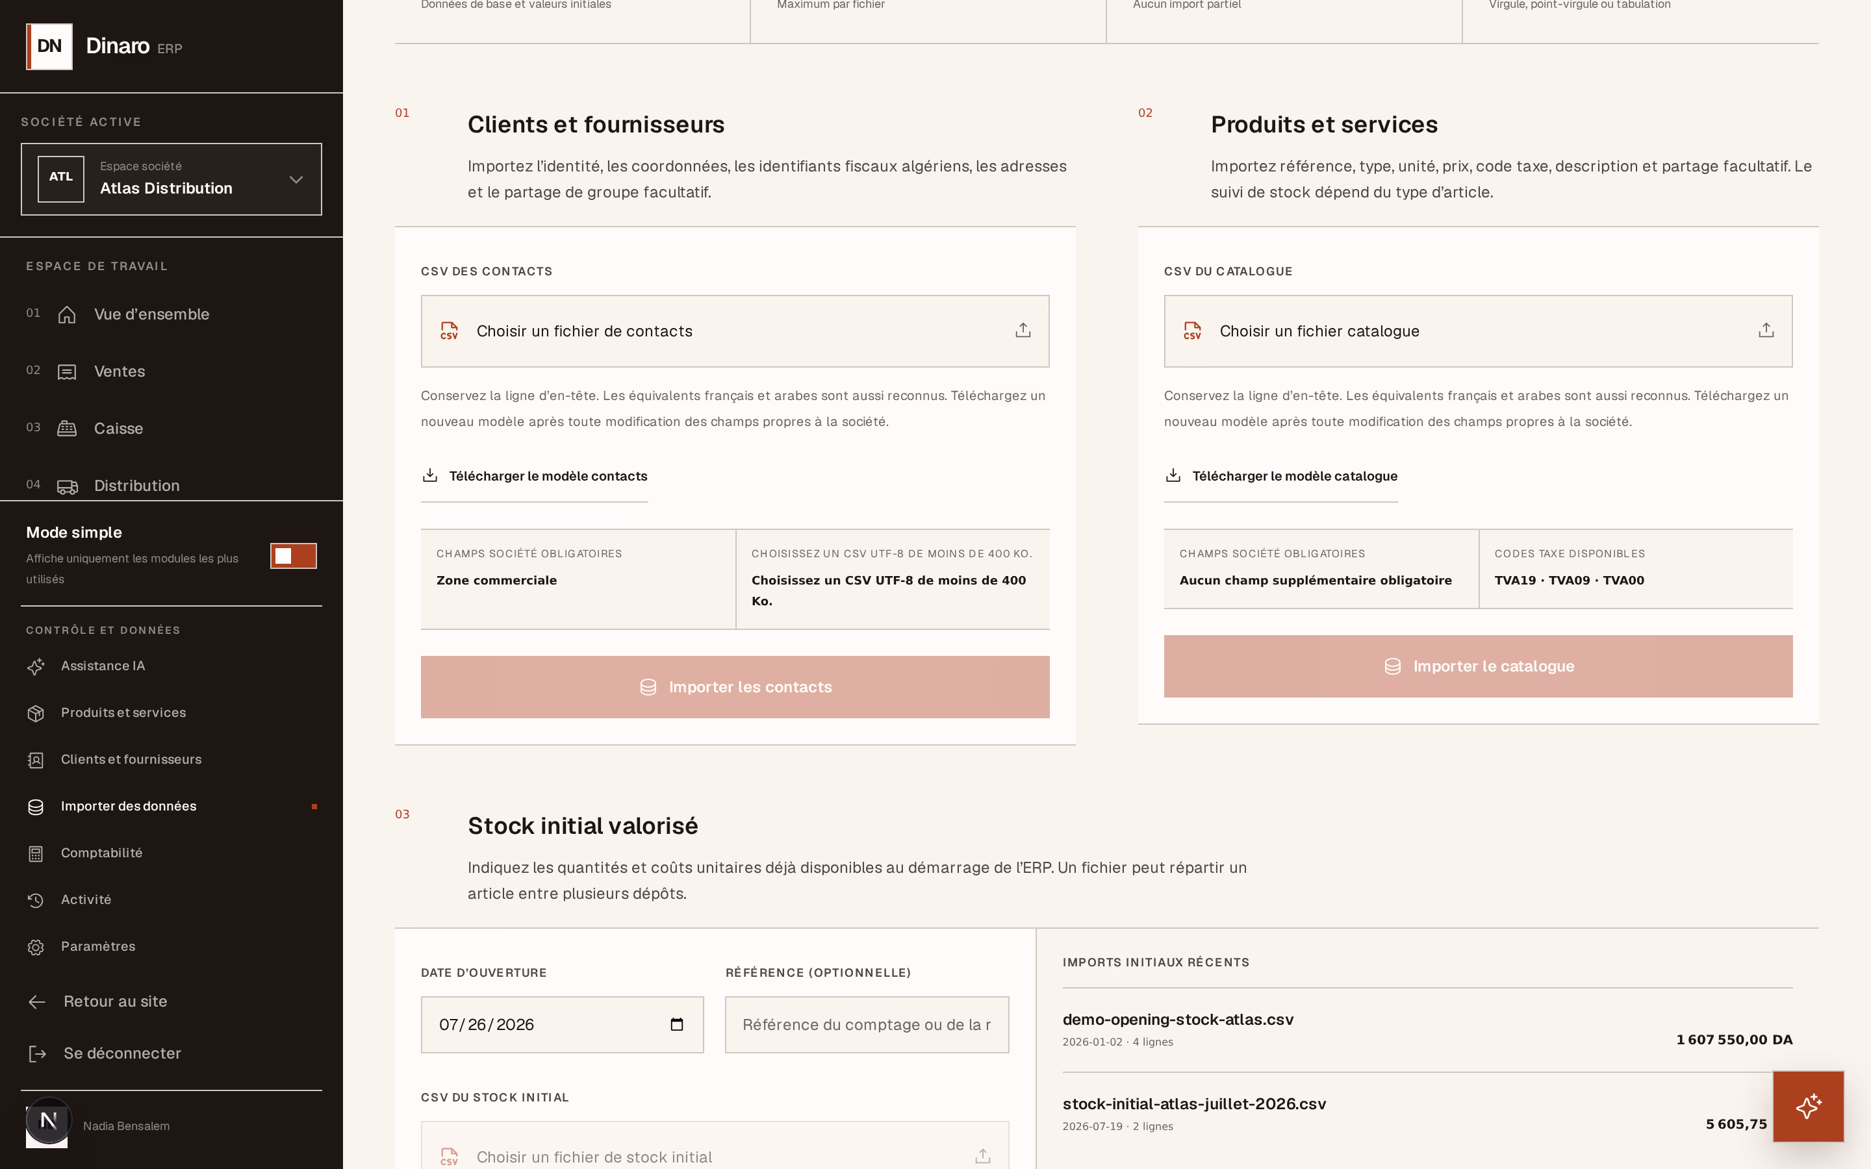Download the catalogue template
This screenshot has width=1871, height=1169.
click(1281, 476)
